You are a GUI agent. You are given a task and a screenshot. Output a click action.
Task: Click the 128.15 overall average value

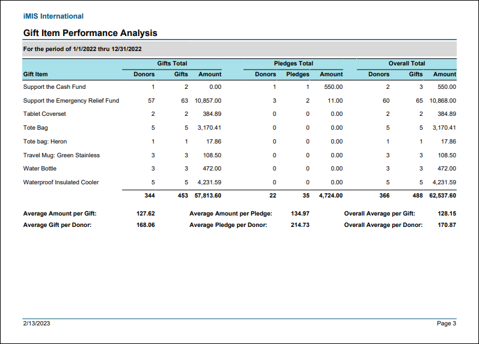tap(447, 214)
